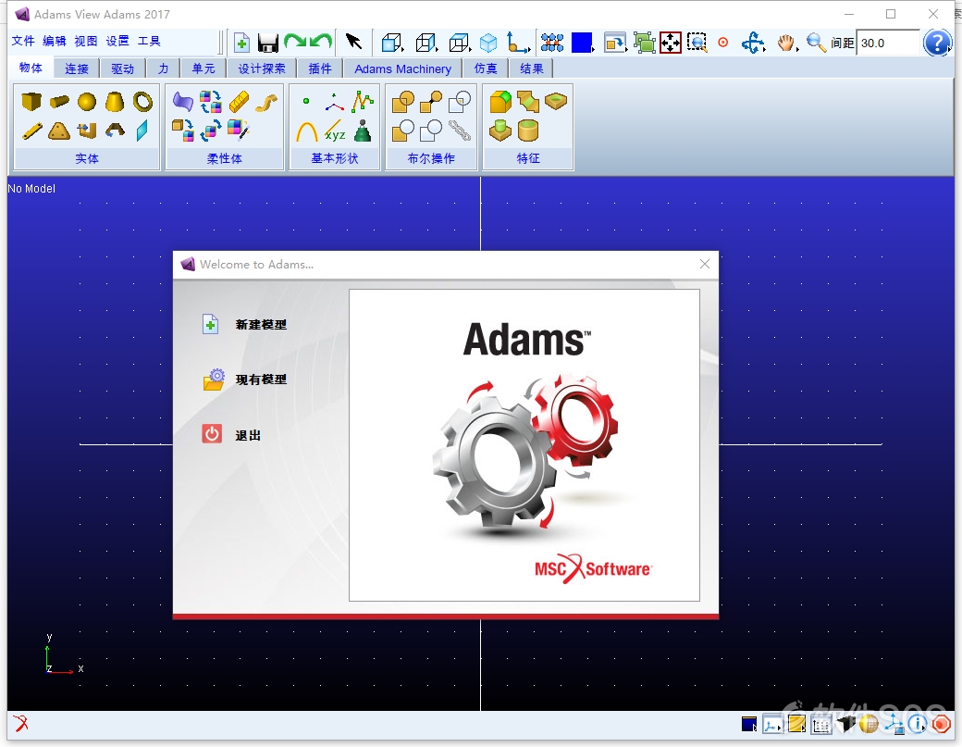Click the magnifier zoom tool in toolbar

(816, 43)
